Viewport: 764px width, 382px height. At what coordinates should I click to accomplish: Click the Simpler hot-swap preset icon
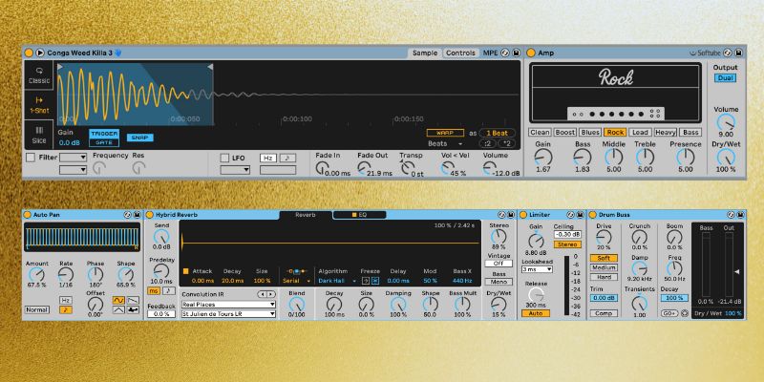tap(505, 53)
